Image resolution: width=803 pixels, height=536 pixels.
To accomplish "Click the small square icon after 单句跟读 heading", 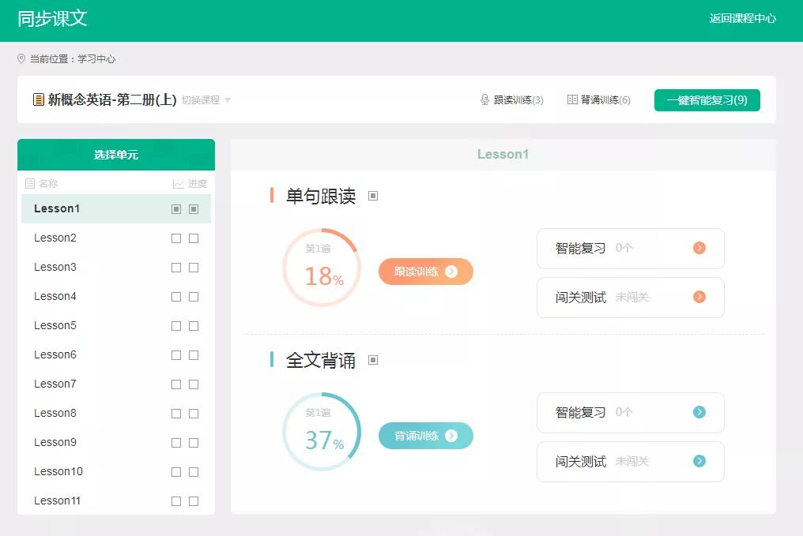I will 373,195.
